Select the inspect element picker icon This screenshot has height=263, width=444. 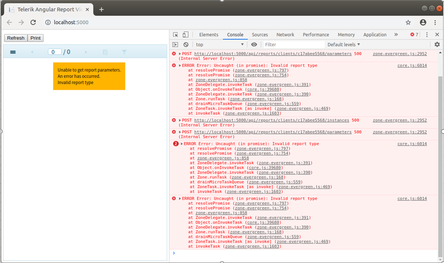pyautogui.click(x=176, y=35)
